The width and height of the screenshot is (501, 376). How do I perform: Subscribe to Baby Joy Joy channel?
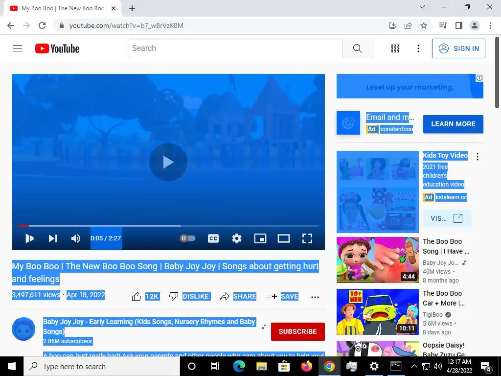tap(298, 331)
